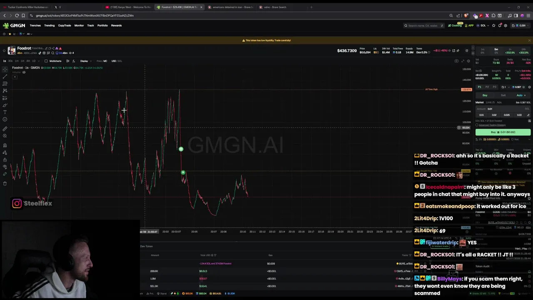Open the Trending page
Viewport: 533px width, 300px height.
(49, 25)
